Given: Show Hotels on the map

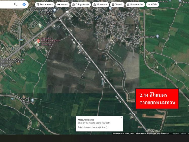Looking at the screenshot, I should (x=62, y=5).
